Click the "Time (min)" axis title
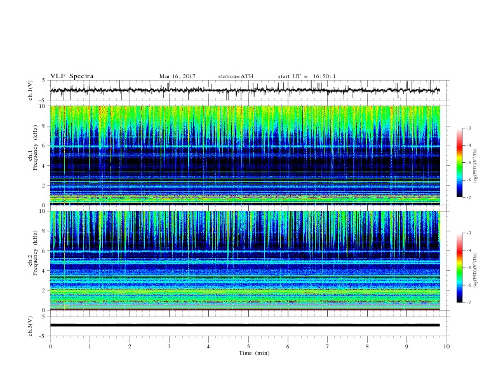Screen dimensions: 503x389 (254, 353)
